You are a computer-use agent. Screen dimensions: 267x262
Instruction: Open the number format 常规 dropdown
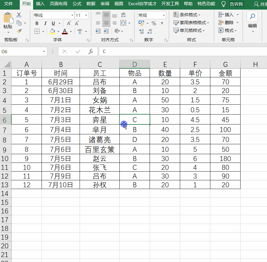[x=164, y=15]
